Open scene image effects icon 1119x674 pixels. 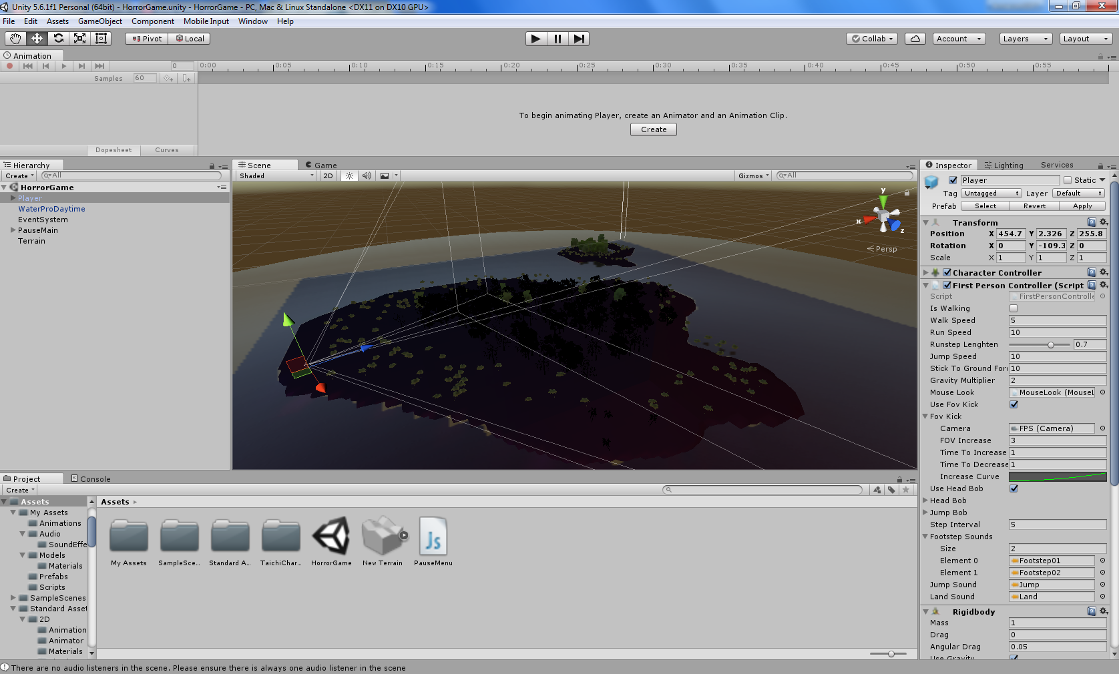[385, 176]
